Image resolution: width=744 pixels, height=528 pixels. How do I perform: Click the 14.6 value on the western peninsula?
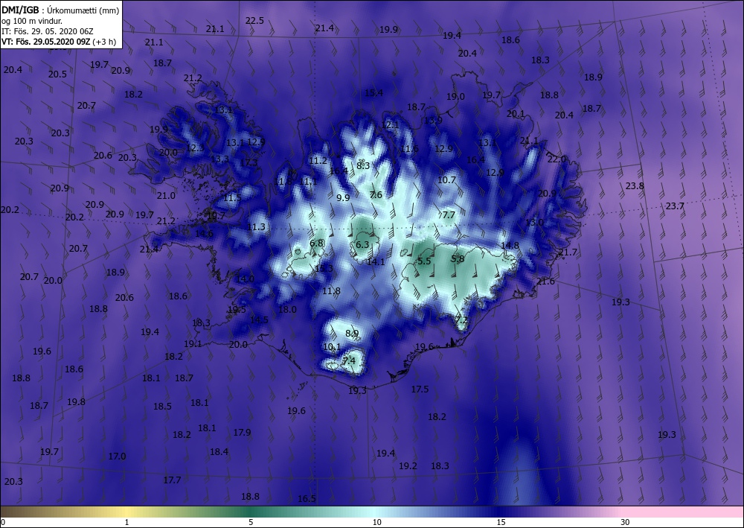[204, 234]
